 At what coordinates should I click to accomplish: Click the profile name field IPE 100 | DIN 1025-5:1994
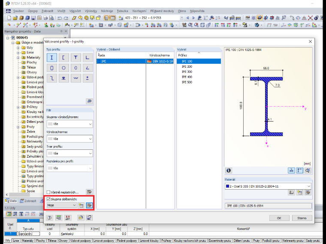(x=268, y=206)
